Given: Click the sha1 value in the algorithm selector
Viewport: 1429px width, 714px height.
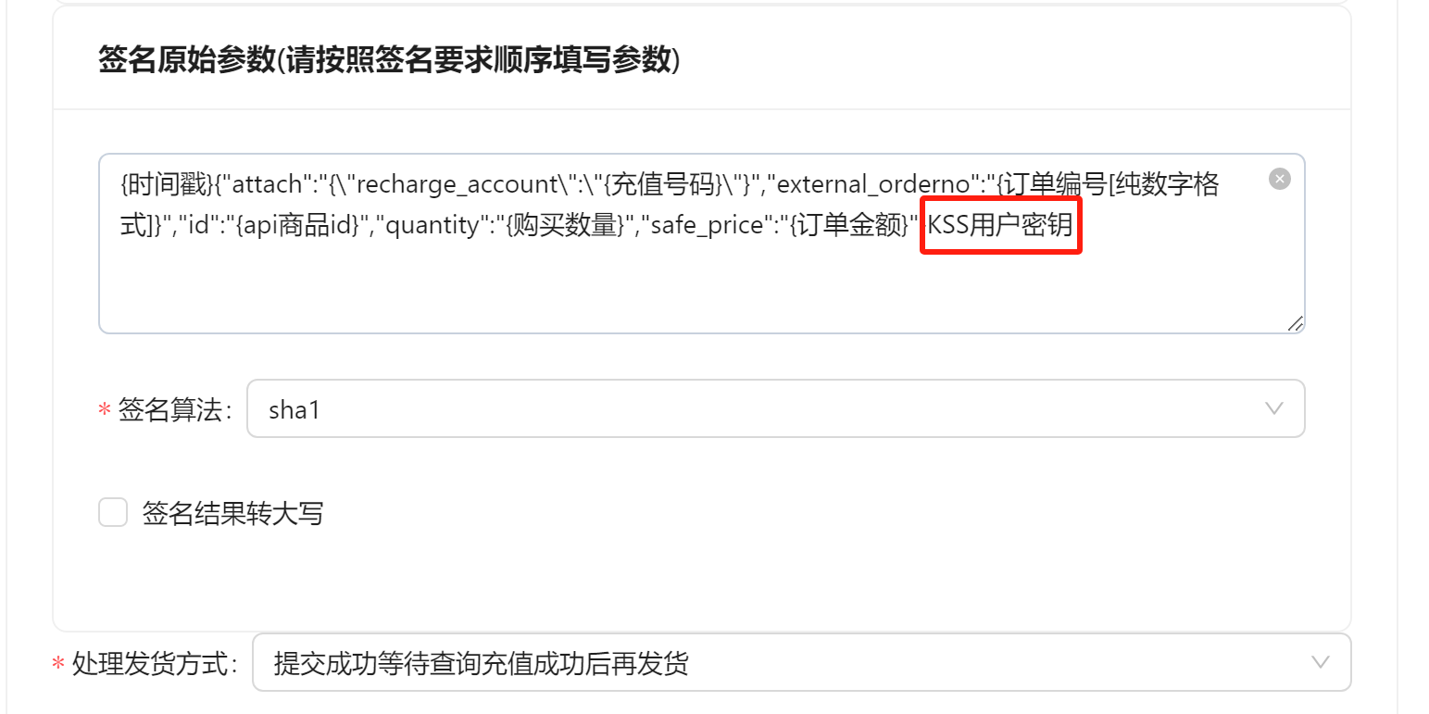Looking at the screenshot, I should pyautogui.click(x=295, y=409).
